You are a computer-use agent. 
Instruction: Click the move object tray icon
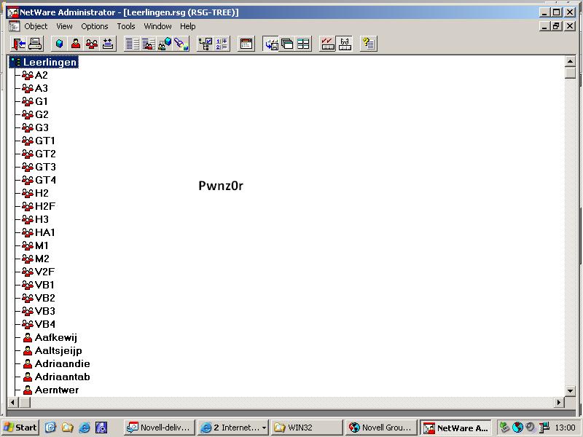point(108,44)
